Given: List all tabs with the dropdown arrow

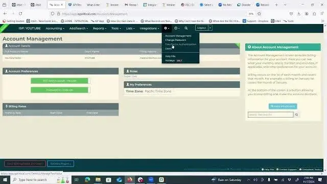Looking at the screenshot, I should coord(285,5).
